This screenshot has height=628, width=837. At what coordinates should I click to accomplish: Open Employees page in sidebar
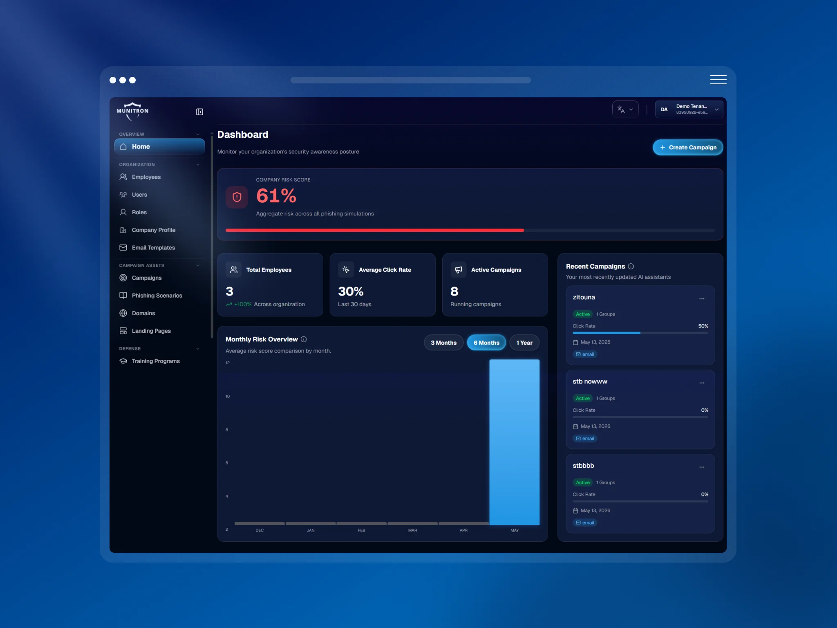point(159,177)
